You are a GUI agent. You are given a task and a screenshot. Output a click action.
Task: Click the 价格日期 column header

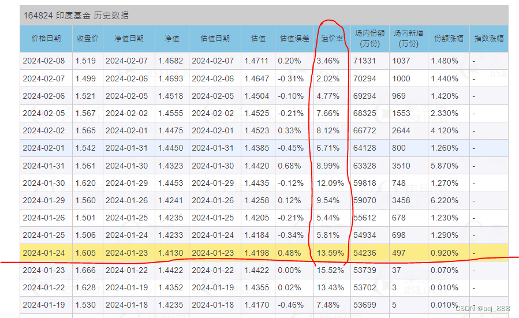tap(46, 39)
